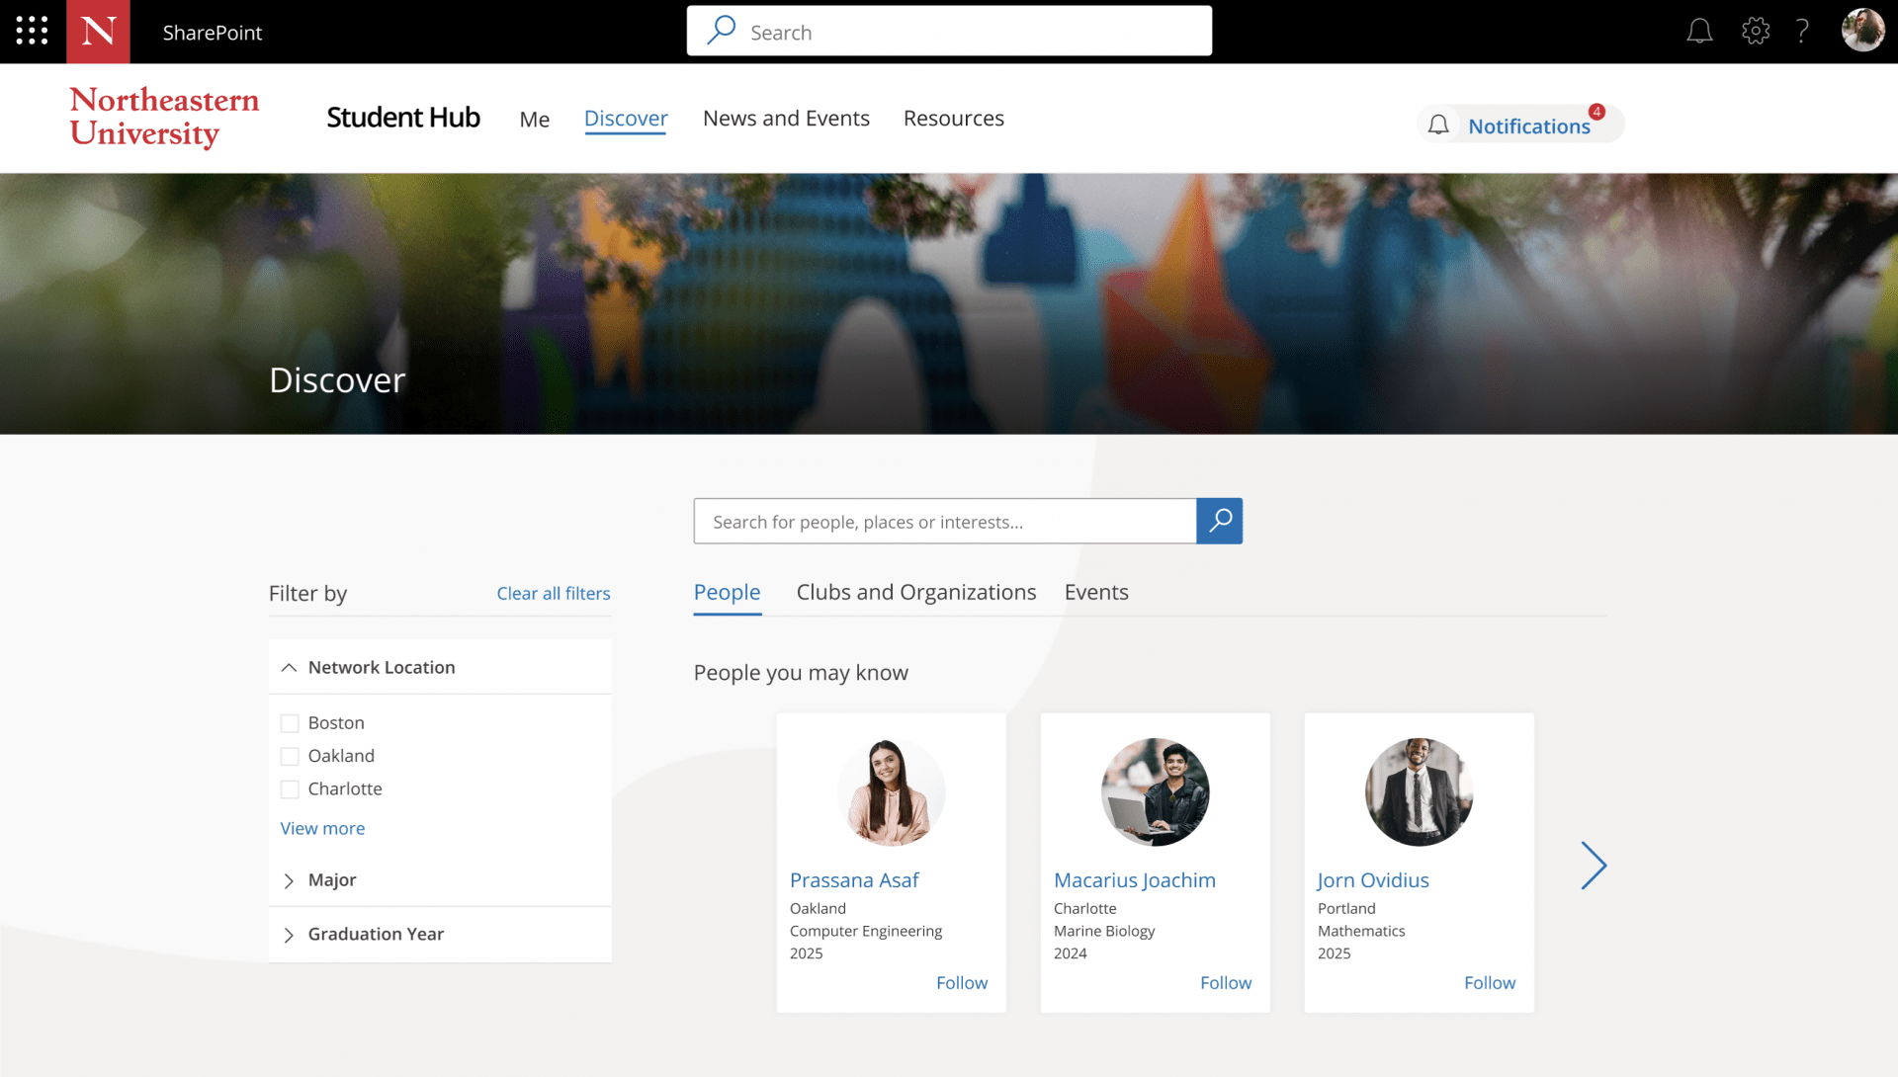
Task: Click the Northeastern University wordmark logo
Action: (164, 117)
